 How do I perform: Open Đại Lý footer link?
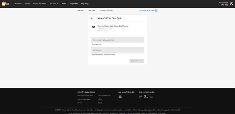100,103
